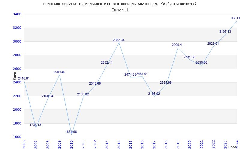Select data label 2929.61
240x150 pixels.
pyautogui.click(x=213, y=43)
